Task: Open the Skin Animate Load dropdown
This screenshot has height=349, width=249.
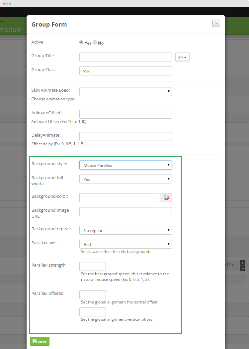Action: click(x=125, y=91)
